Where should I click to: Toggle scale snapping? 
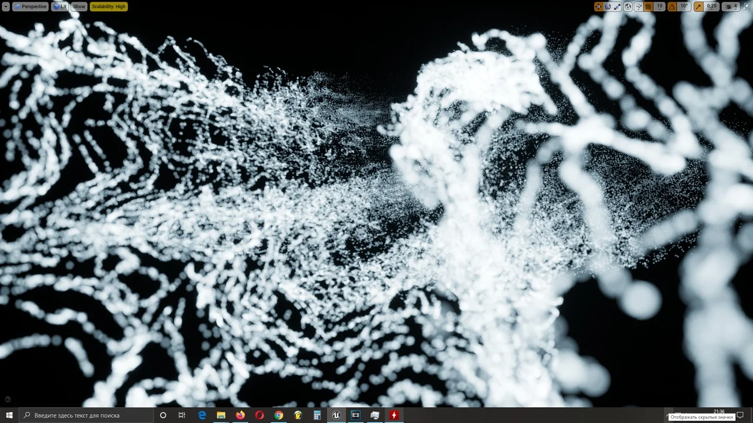click(698, 6)
